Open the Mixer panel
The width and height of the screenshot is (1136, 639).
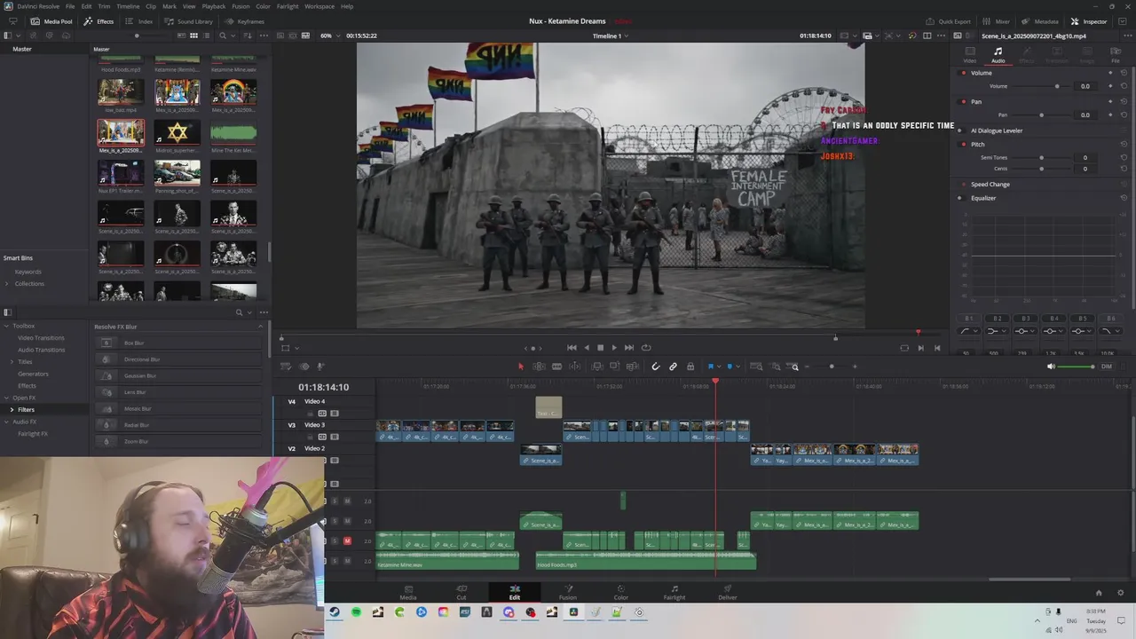pos(997,21)
